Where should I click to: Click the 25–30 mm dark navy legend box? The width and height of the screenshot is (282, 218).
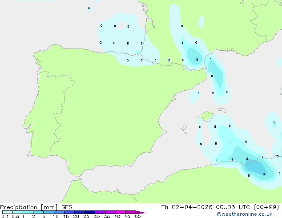click(90, 212)
